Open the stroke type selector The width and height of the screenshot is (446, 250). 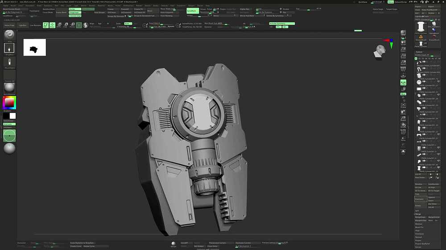[9, 48]
